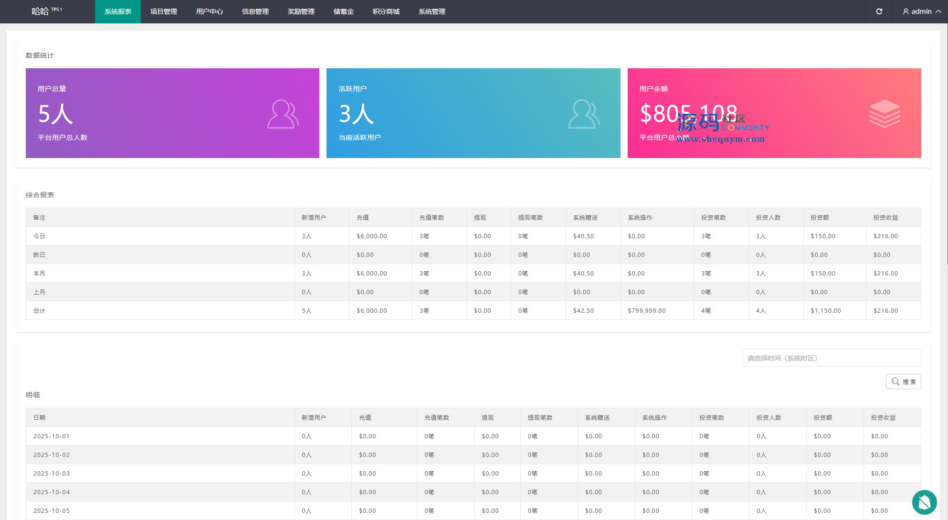Image resolution: width=948 pixels, height=520 pixels.
Task: Go to 用户中心 menu item
Action: [209, 11]
